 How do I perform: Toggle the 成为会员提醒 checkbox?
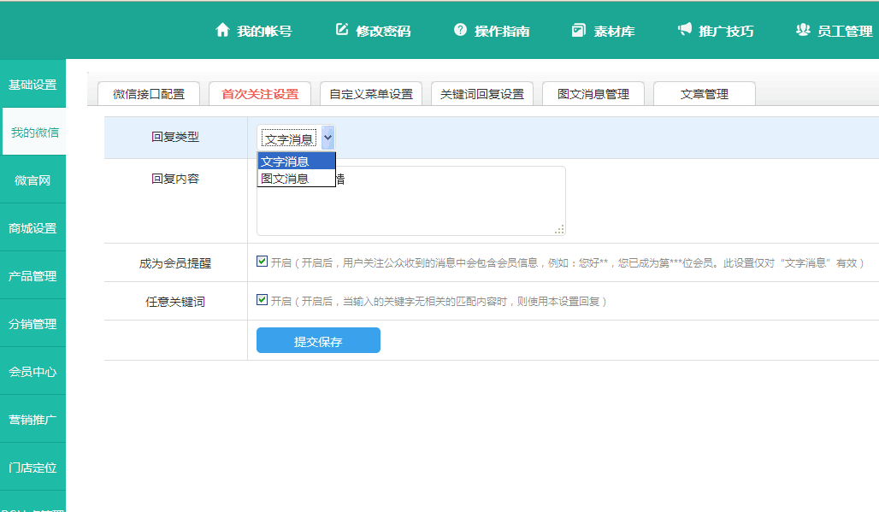pos(263,262)
